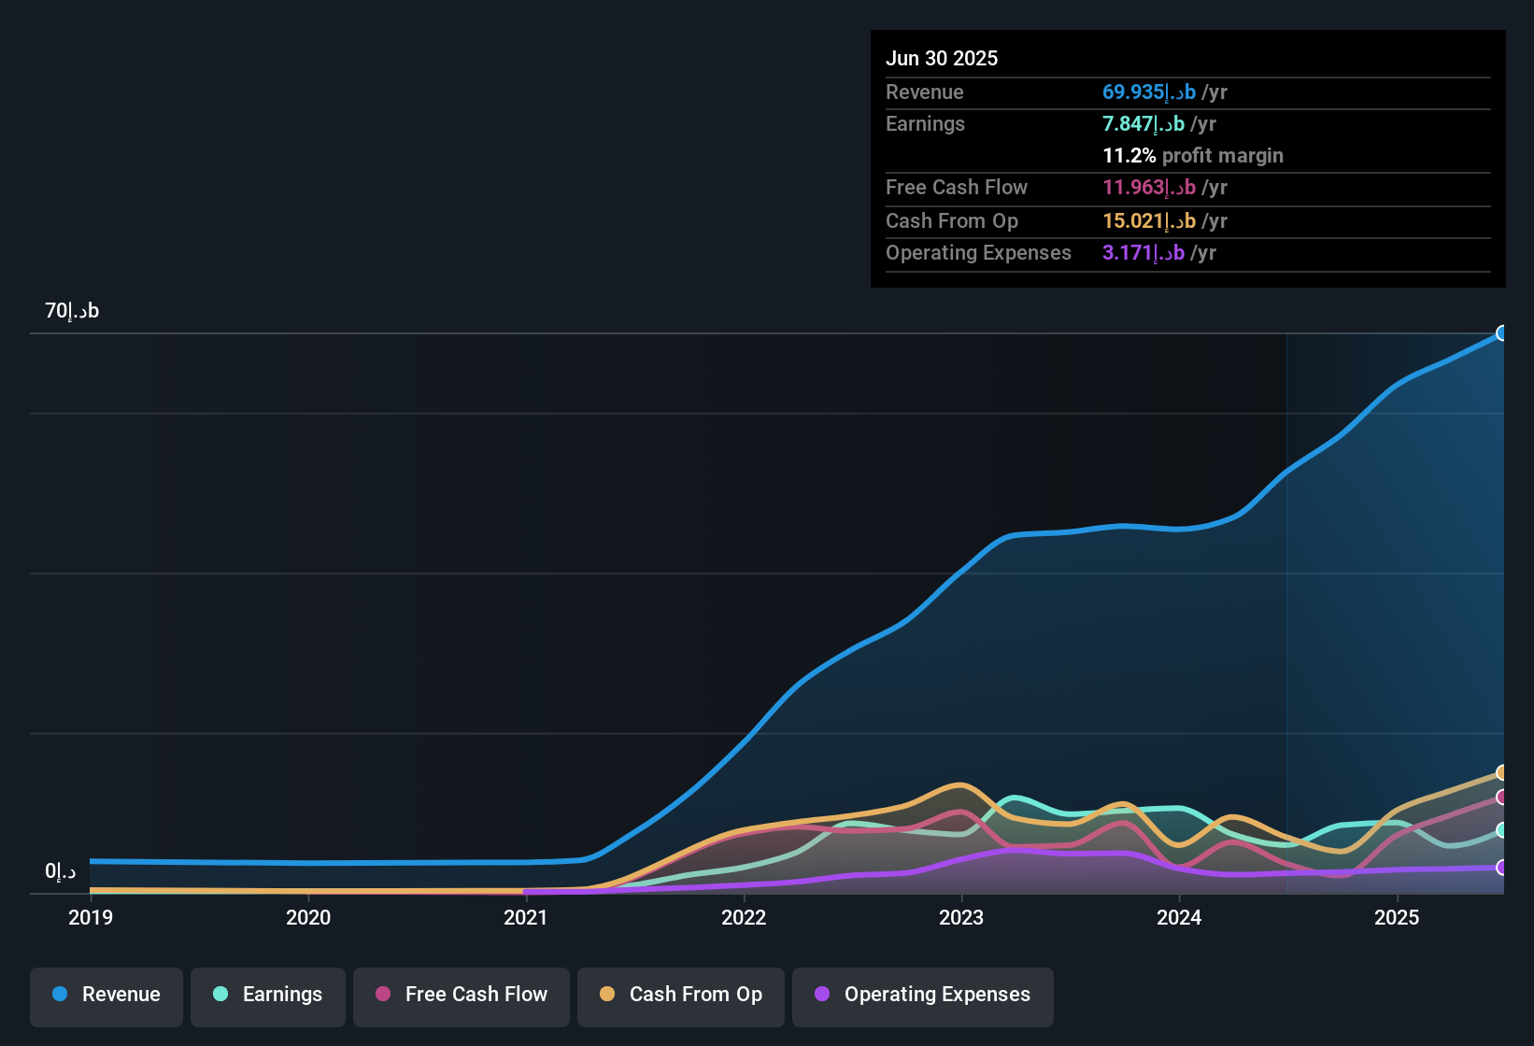Click the orange Cash From Op endpoint marker
The width and height of the screenshot is (1534, 1046).
click(x=1503, y=772)
